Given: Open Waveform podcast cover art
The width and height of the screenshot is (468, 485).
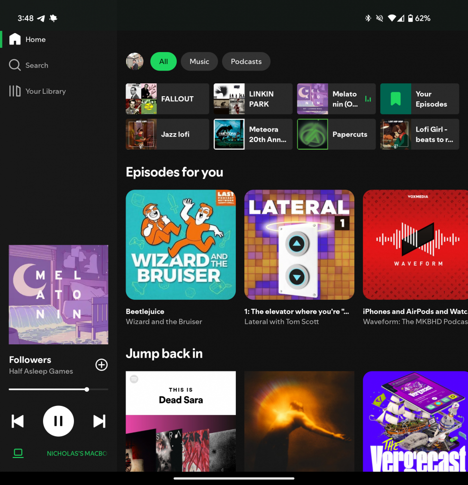Looking at the screenshot, I should click(x=415, y=245).
